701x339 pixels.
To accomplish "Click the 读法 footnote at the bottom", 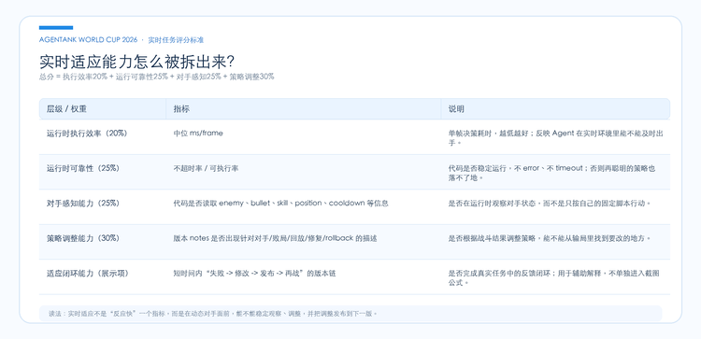I will (x=214, y=314).
